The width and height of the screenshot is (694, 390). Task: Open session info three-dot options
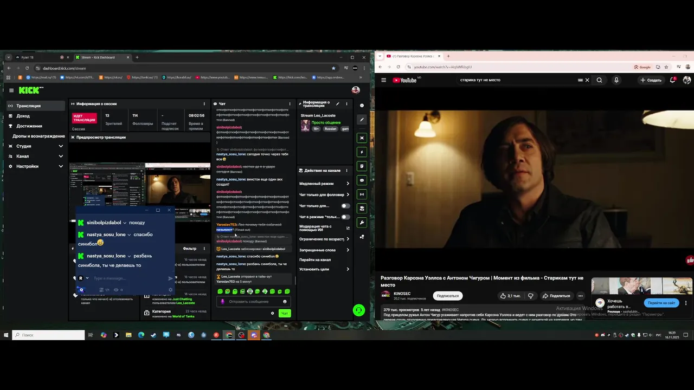click(x=204, y=103)
